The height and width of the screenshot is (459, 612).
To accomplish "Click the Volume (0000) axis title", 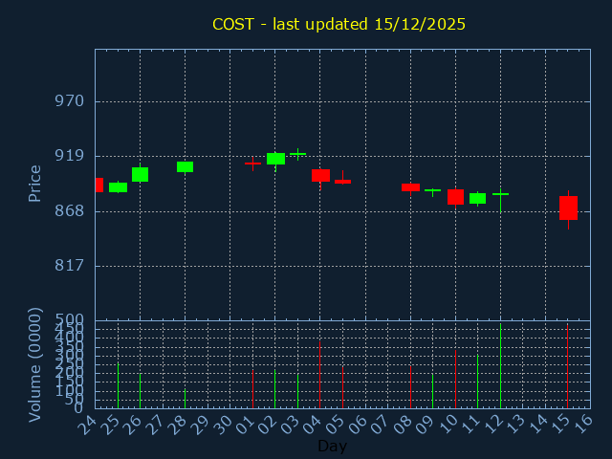I will coord(35,364).
